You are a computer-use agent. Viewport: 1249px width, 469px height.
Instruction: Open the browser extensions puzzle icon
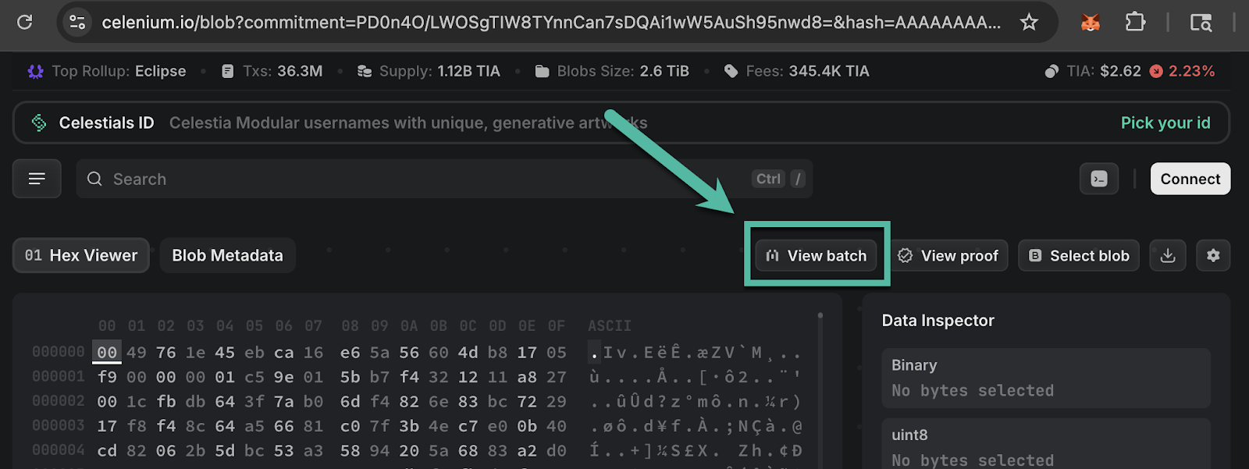(x=1135, y=22)
